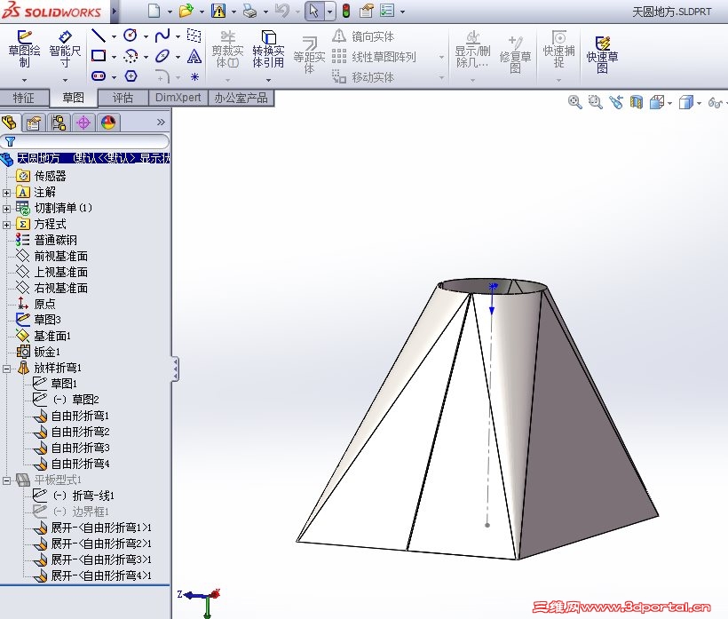The width and height of the screenshot is (728, 619).
Task: Click the Section View icon
Action: tap(636, 102)
